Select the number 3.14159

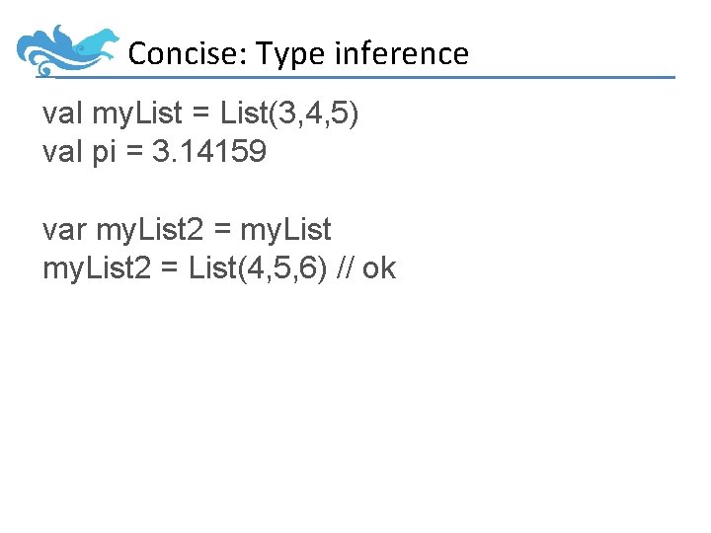click(209, 153)
